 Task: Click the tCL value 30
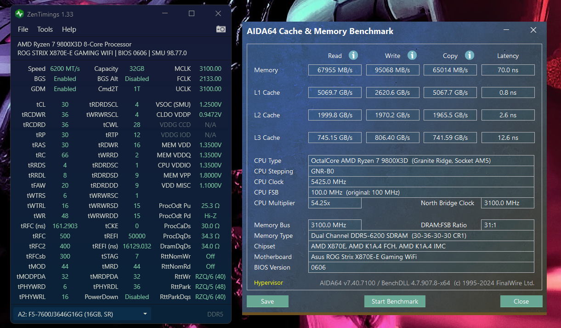coord(65,104)
